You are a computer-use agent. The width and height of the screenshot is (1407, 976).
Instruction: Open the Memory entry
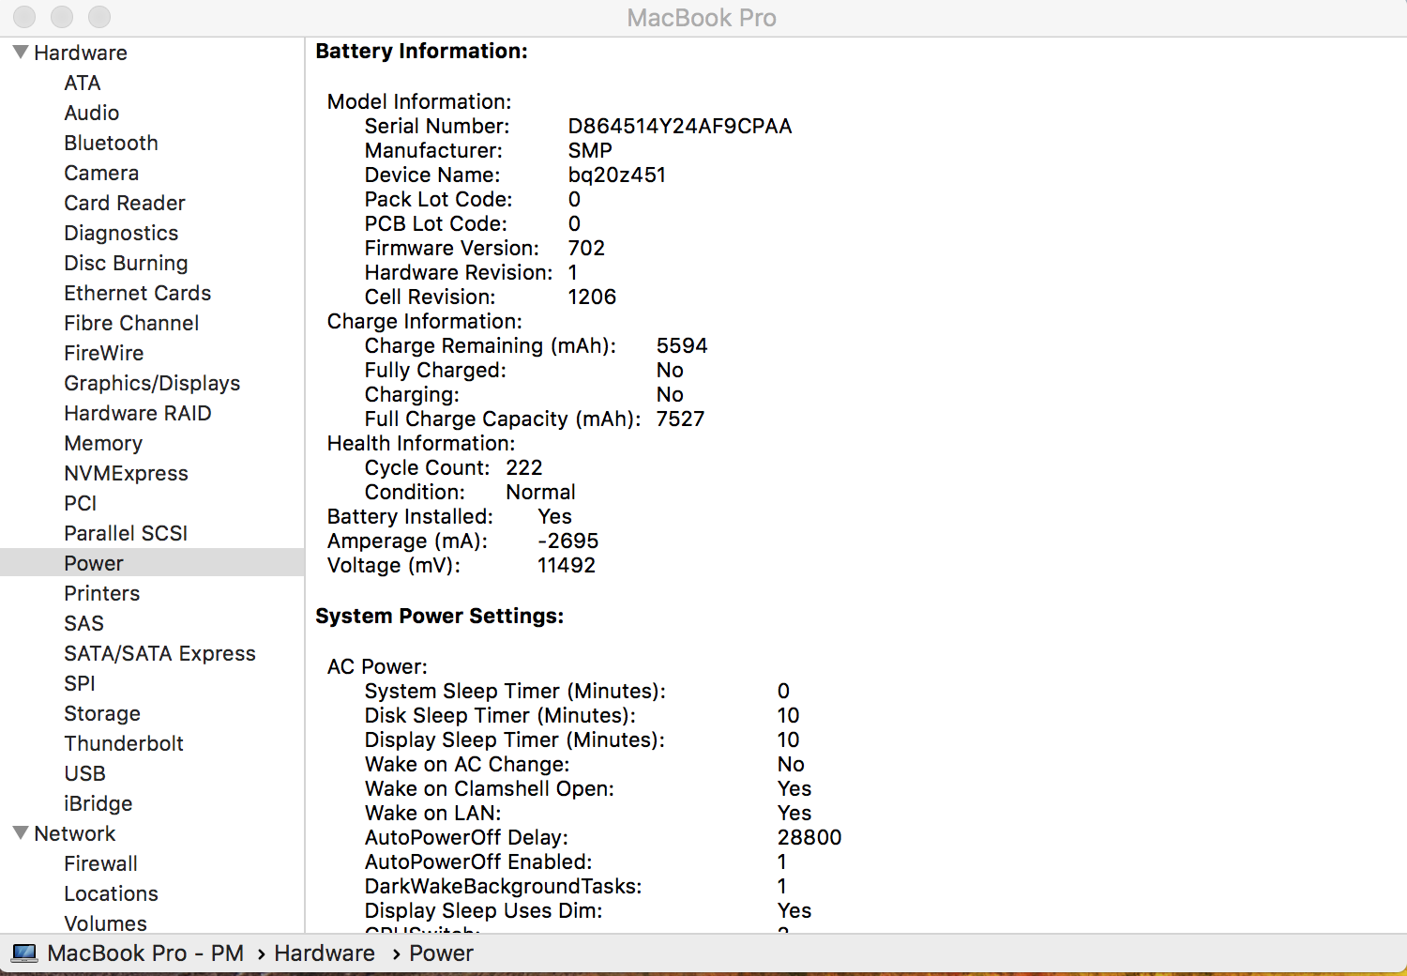click(x=103, y=443)
